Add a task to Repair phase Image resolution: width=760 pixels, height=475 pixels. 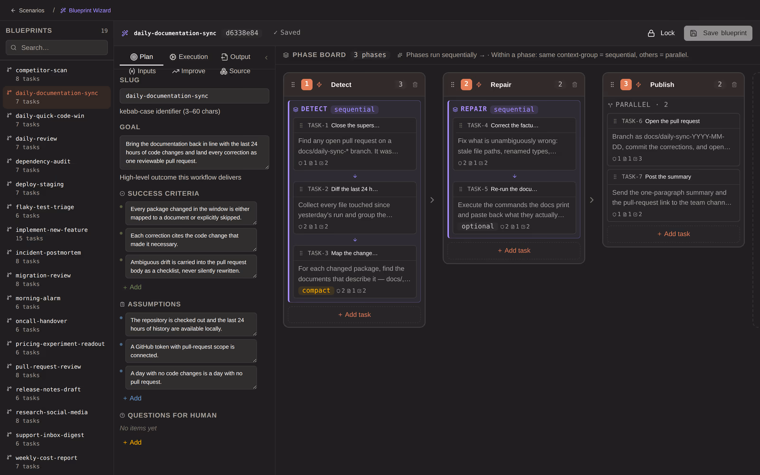pyautogui.click(x=514, y=250)
